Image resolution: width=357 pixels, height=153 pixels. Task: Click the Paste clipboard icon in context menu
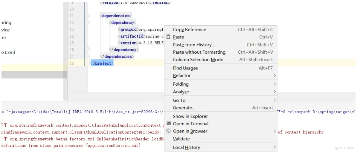[x=168, y=37]
